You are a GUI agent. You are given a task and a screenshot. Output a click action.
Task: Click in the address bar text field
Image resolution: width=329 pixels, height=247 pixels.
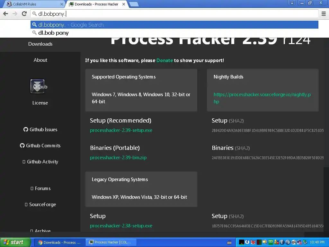click(x=174, y=14)
